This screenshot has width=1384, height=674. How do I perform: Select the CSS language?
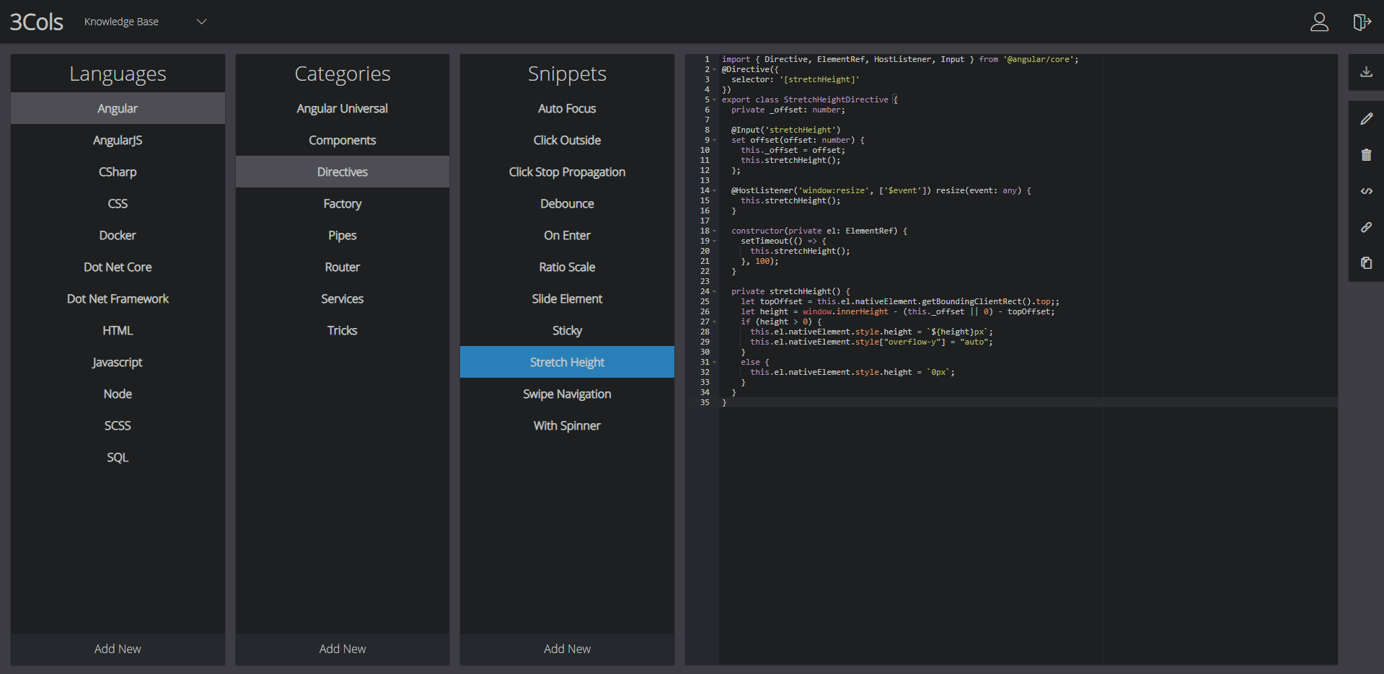[117, 203]
